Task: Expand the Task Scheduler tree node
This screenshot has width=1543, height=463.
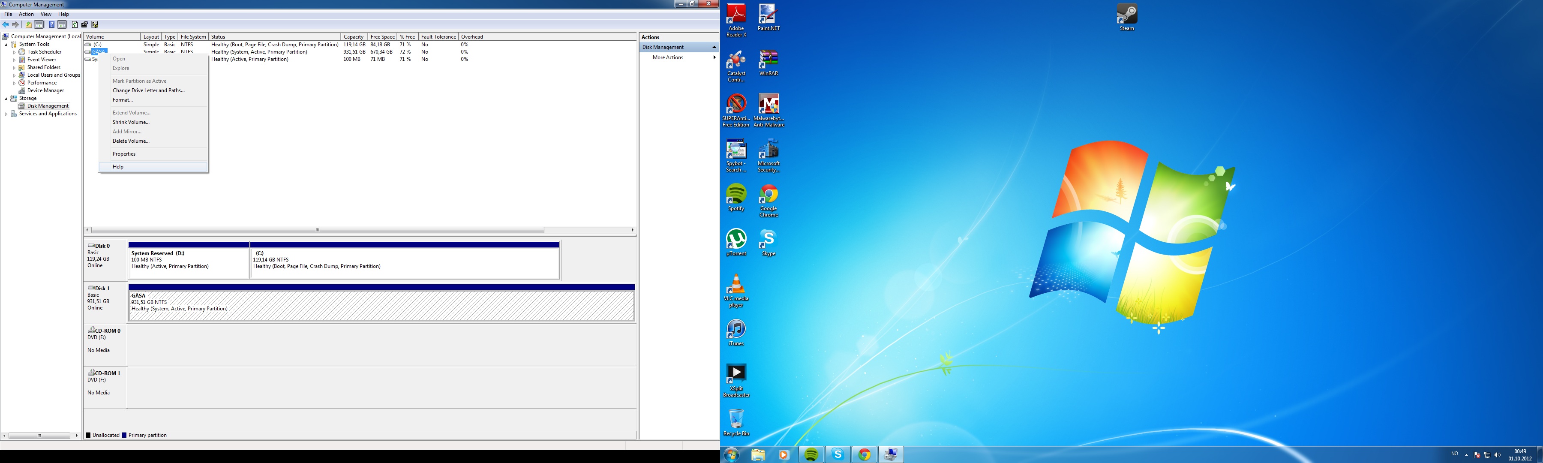Action: (x=15, y=52)
